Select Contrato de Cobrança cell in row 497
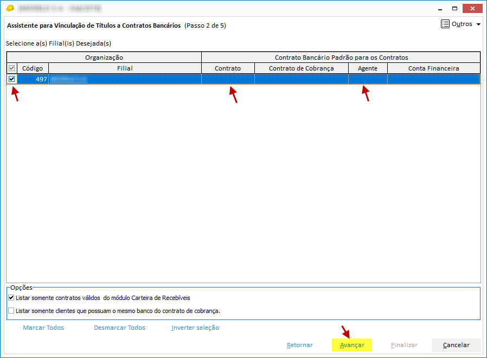487x358 pixels. pyautogui.click(x=301, y=79)
